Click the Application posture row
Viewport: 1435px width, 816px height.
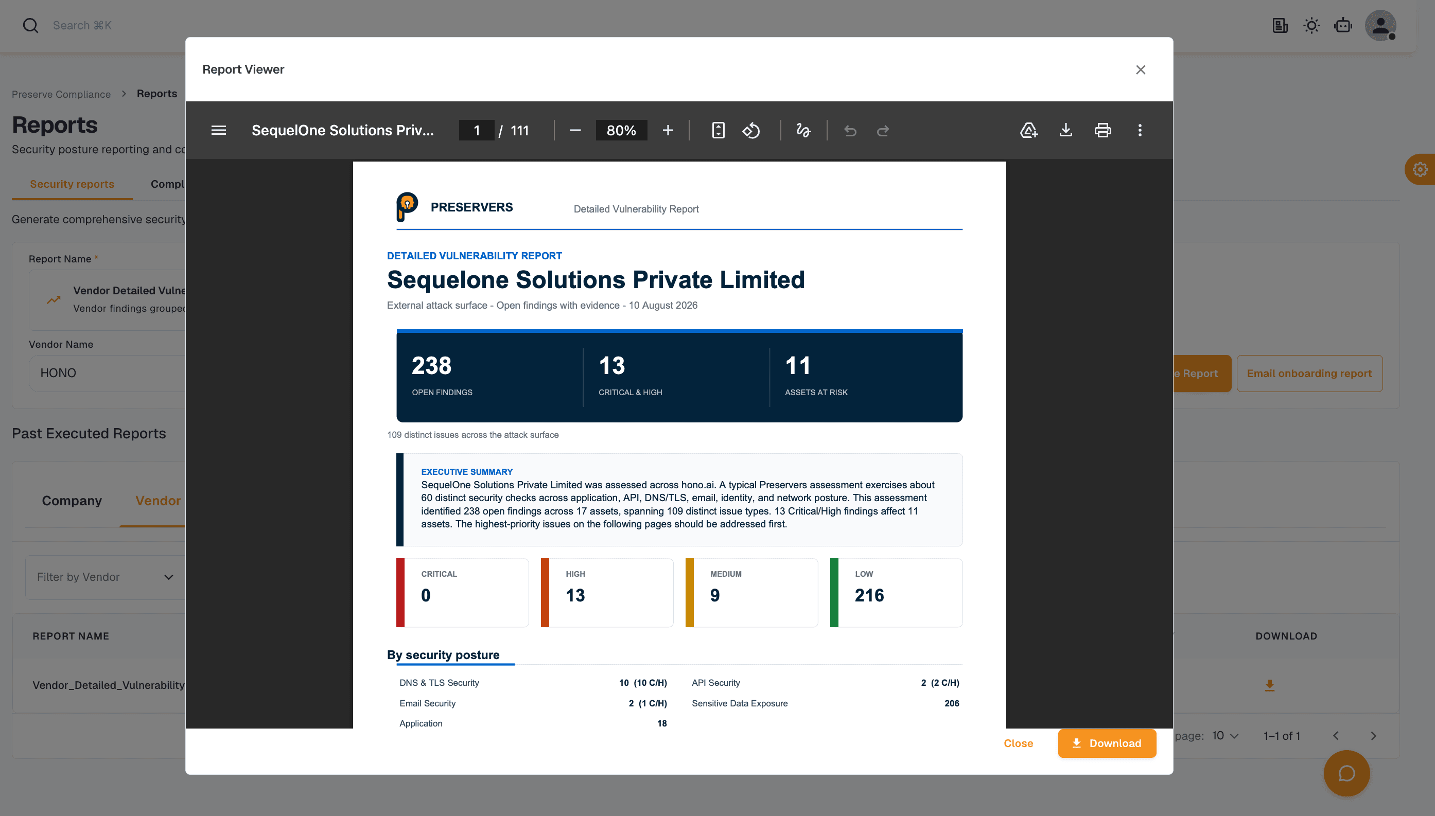(533, 723)
